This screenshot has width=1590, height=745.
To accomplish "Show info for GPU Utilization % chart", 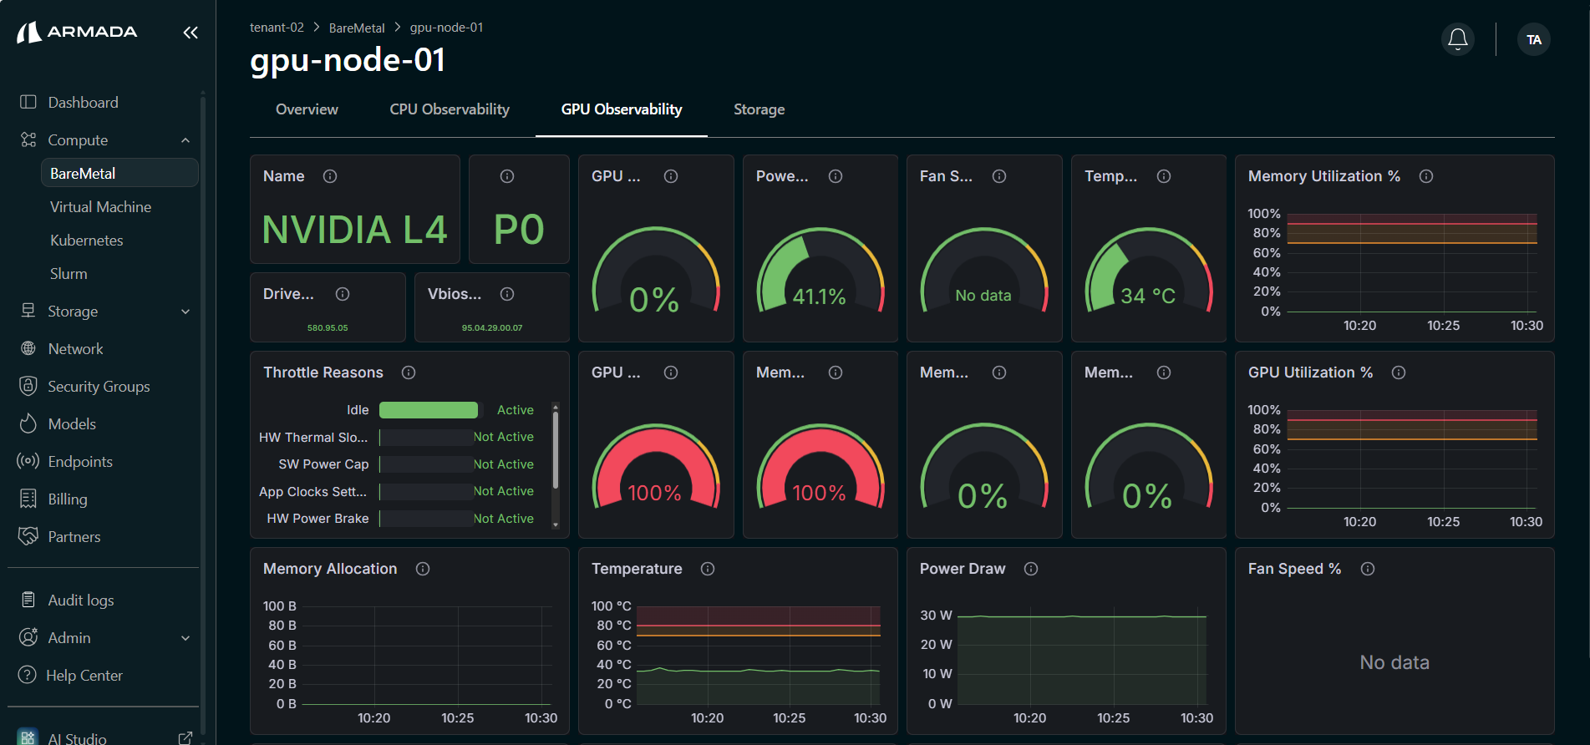I will (x=1399, y=372).
